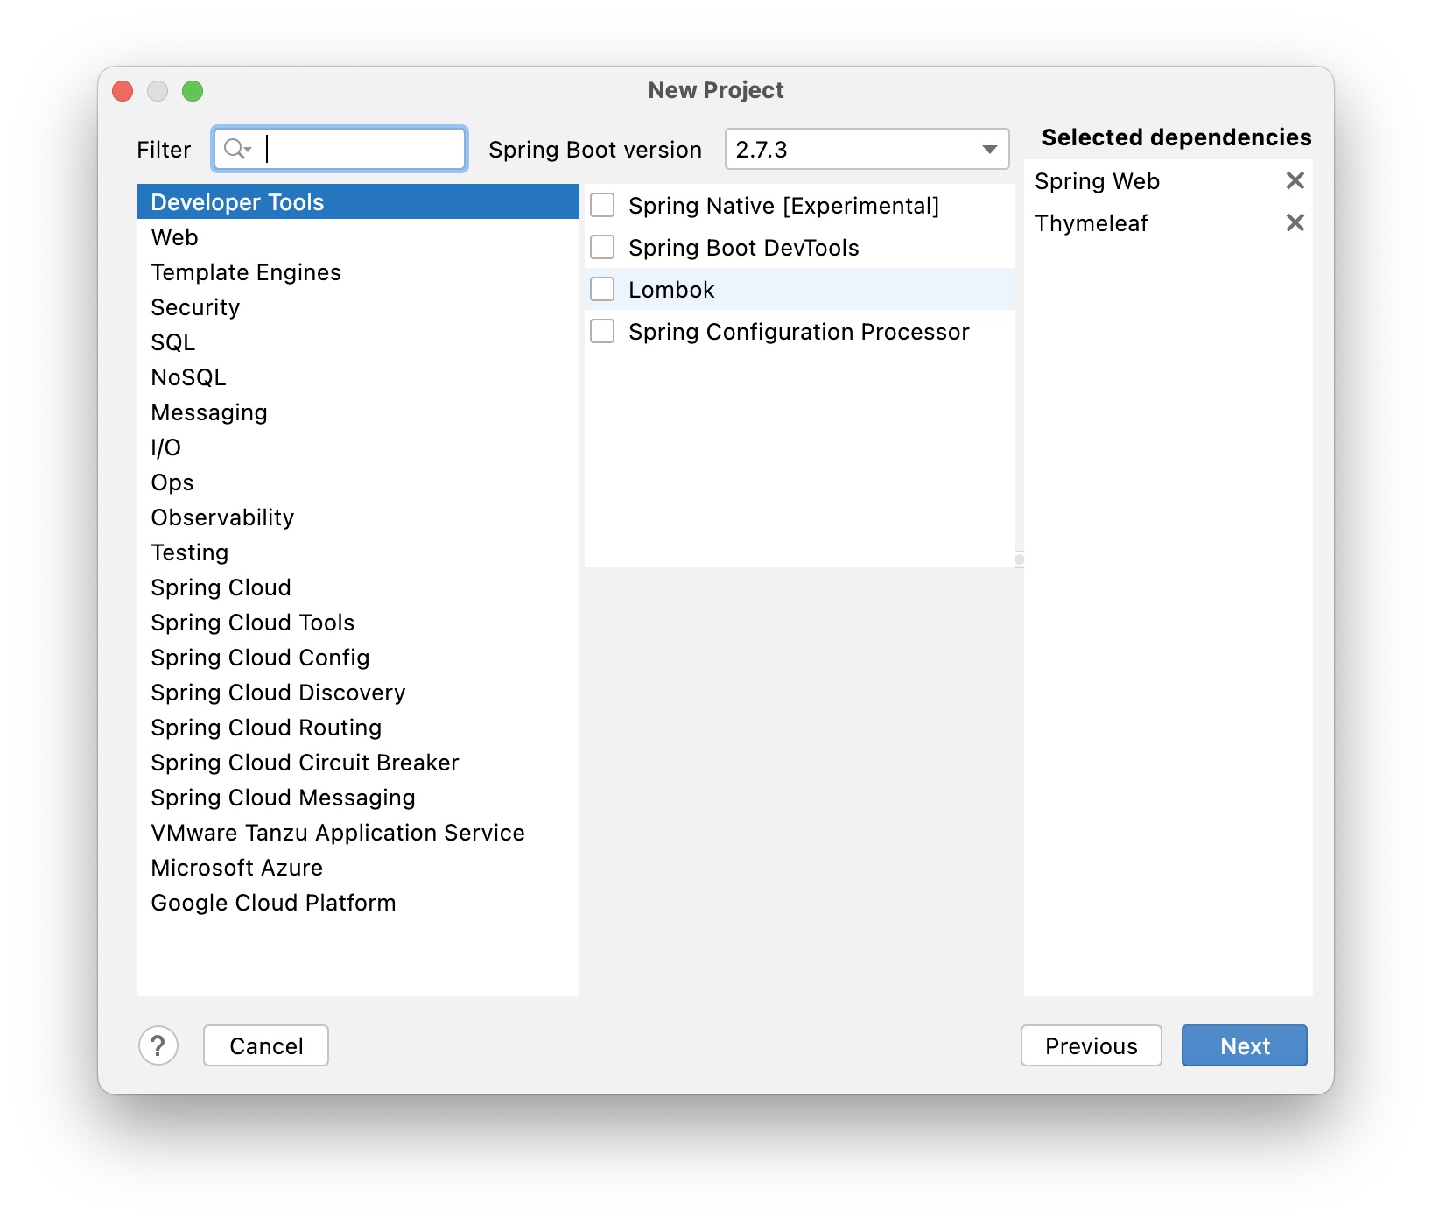Remove Spring Web from selected dependencies
1432x1224 pixels.
pos(1295,181)
